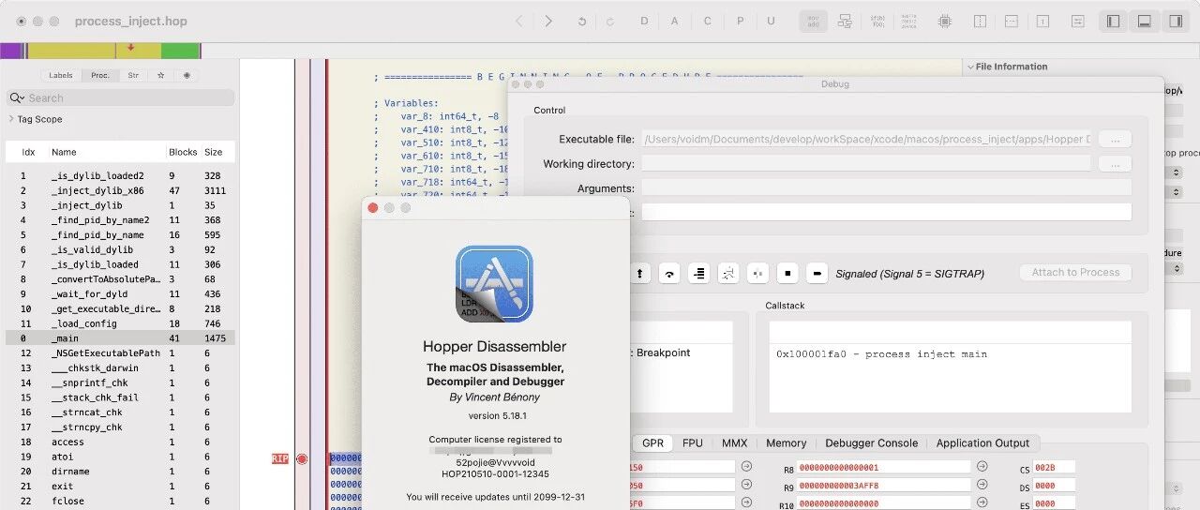Switch to control flow graph view icon
Screen dimensions: 1200x510
point(846,21)
